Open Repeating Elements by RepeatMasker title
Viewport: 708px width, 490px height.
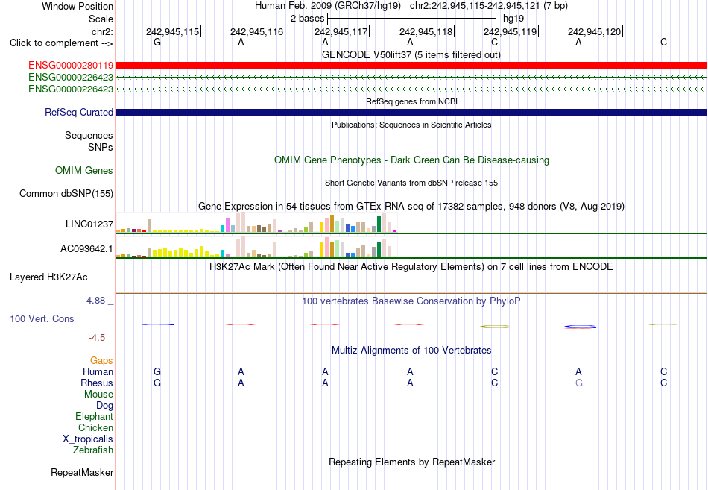click(x=412, y=462)
